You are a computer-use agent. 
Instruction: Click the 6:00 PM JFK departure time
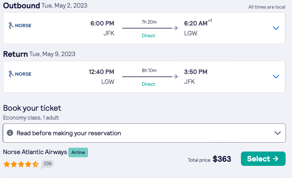(102, 23)
